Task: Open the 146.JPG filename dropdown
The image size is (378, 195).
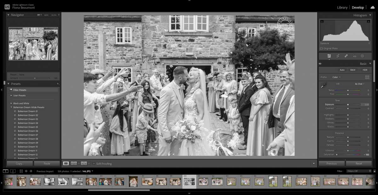Action: tap(88, 171)
